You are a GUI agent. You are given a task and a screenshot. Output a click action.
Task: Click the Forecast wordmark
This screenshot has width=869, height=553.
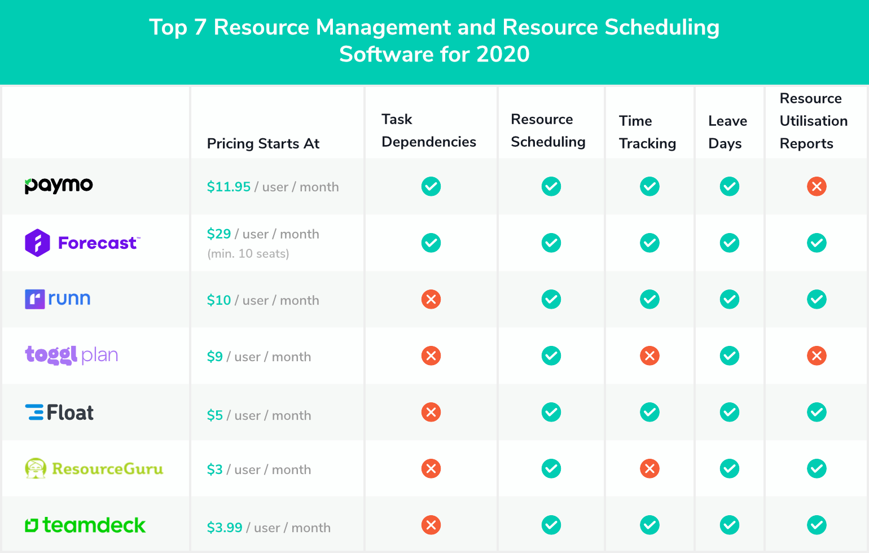pyautogui.click(x=96, y=243)
